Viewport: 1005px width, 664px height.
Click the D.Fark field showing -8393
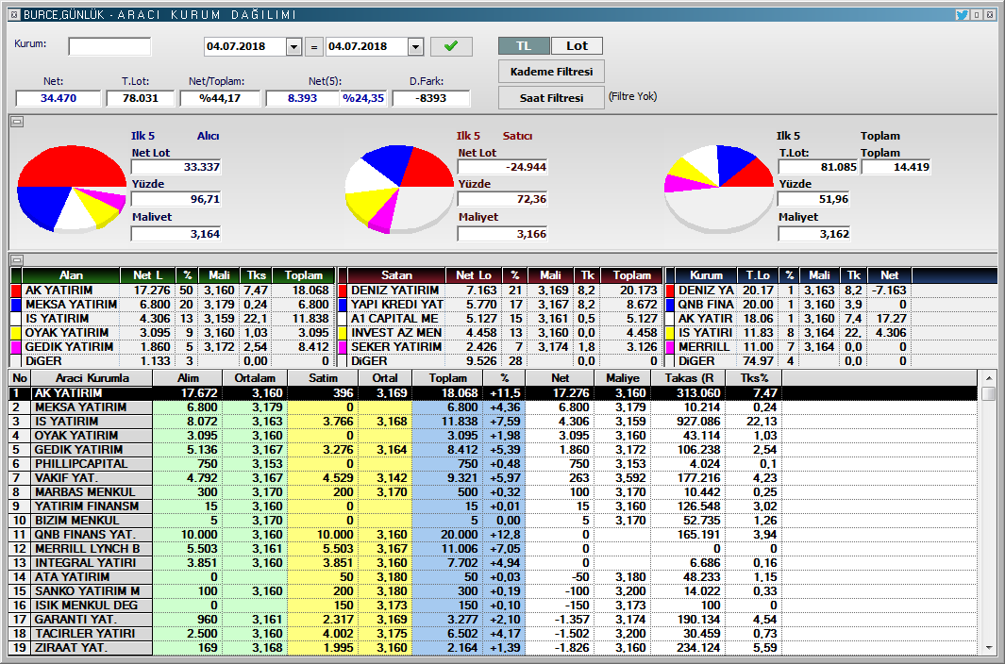430,98
